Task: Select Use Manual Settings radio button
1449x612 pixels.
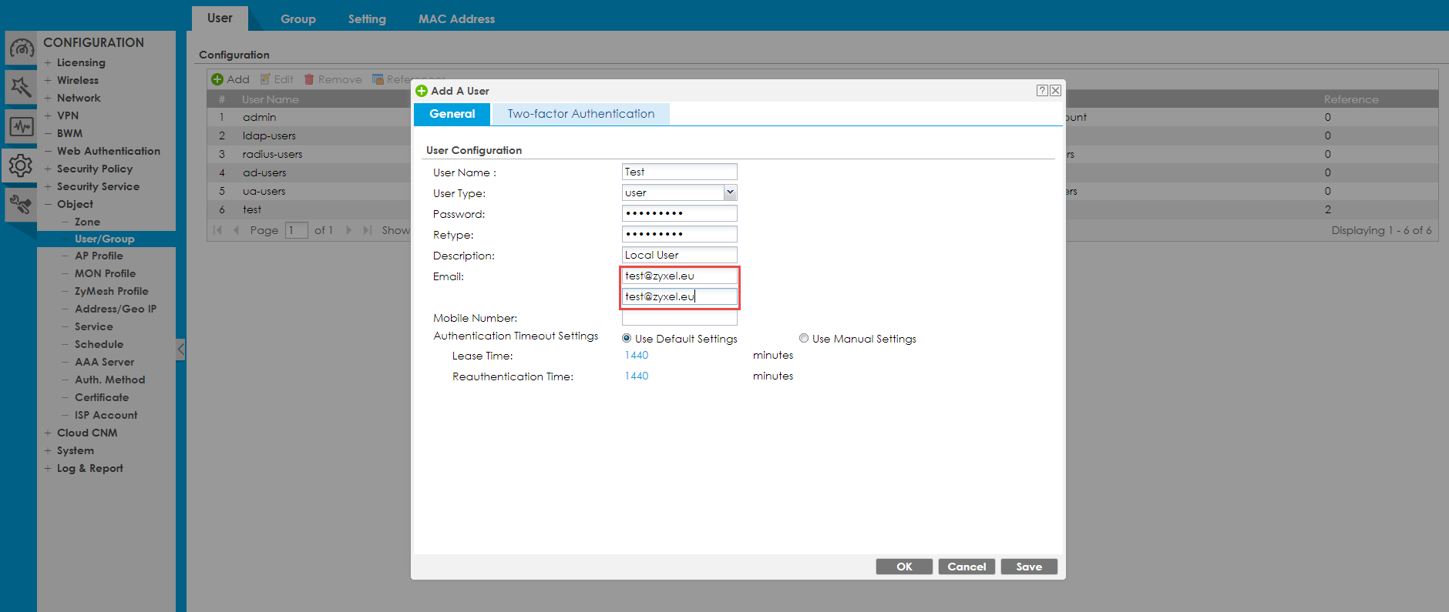Action: click(804, 338)
